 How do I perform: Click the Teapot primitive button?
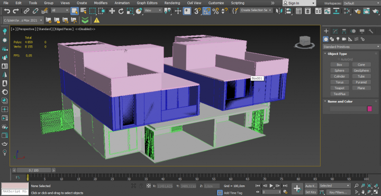point(339,88)
